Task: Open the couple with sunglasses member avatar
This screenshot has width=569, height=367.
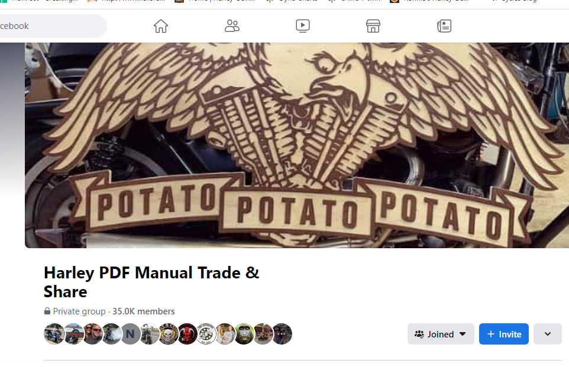Action: click(92, 334)
